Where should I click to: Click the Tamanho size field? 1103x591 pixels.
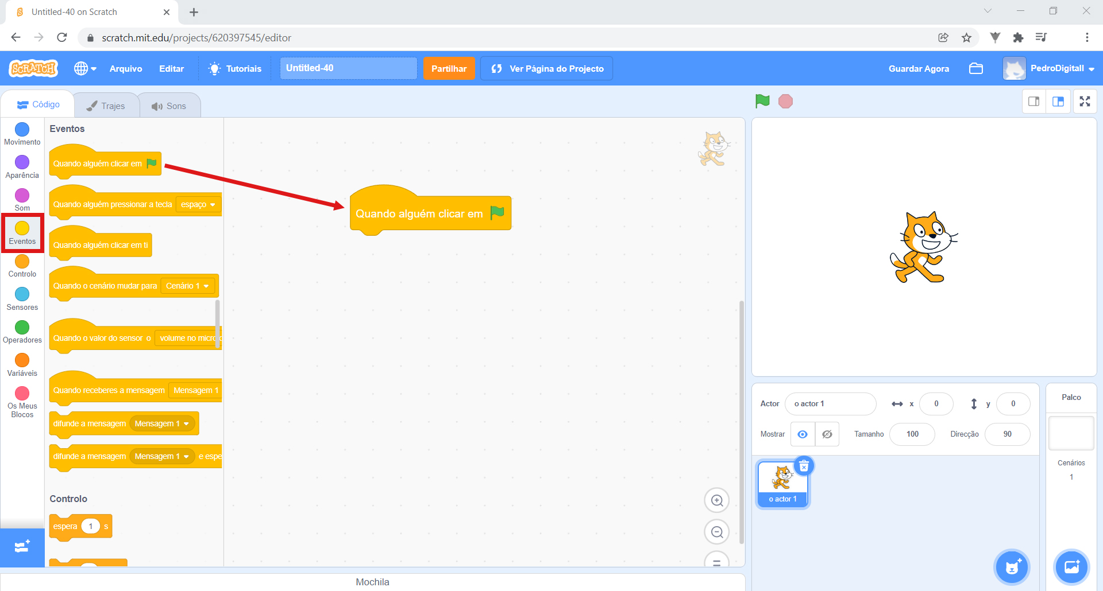coord(912,434)
